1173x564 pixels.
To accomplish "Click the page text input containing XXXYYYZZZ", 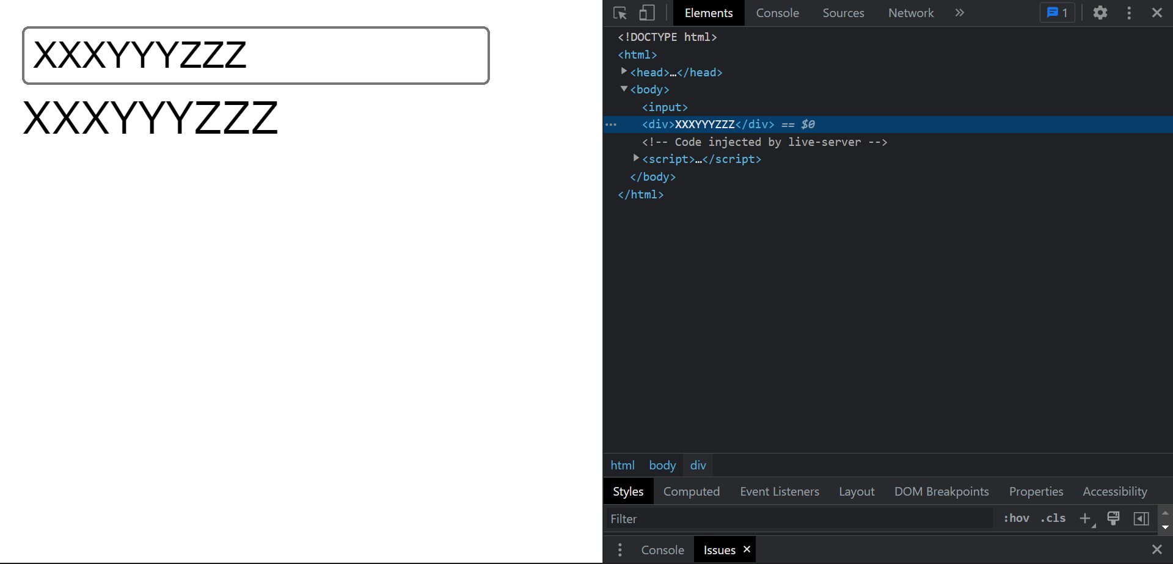I will pyautogui.click(x=256, y=56).
